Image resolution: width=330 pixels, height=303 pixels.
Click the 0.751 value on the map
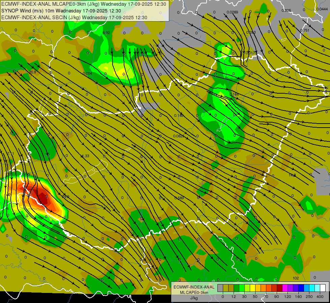[304, 30]
